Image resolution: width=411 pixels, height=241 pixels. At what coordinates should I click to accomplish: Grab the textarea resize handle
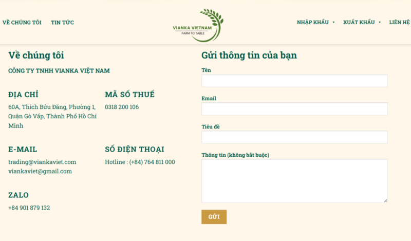point(385,200)
